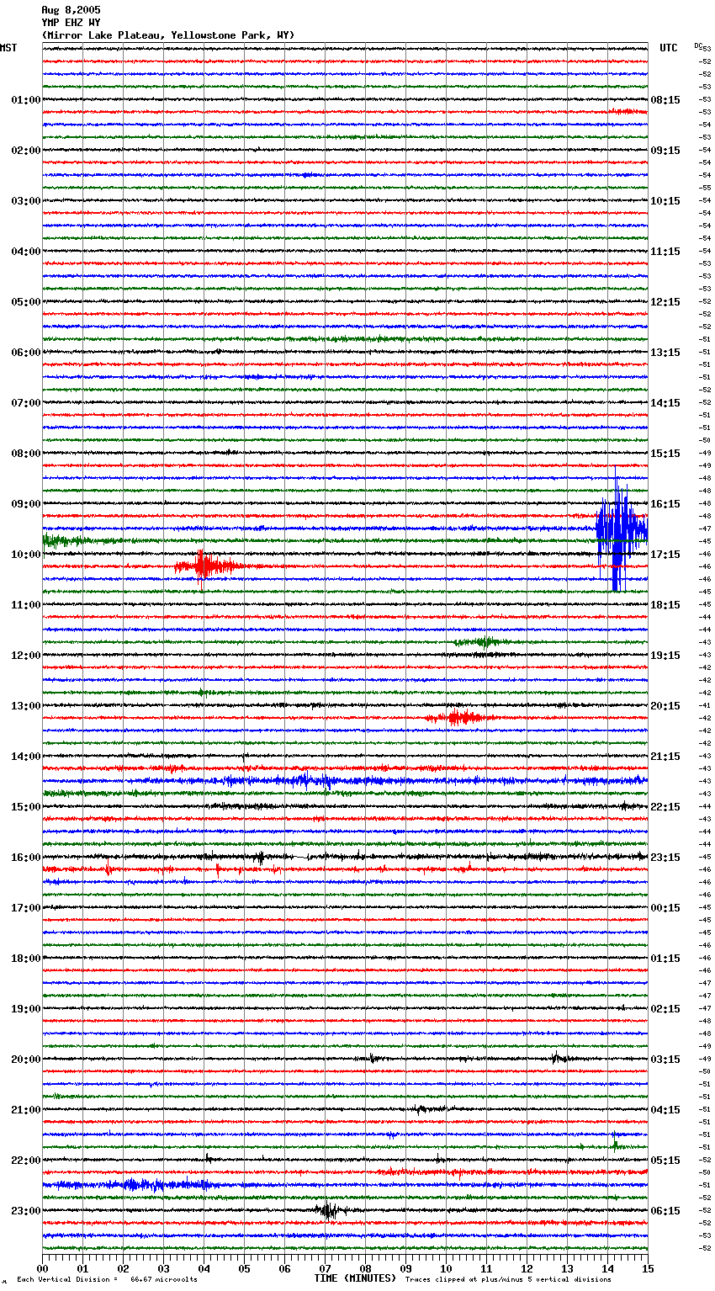715x1291 pixels.
Task: Select the 20:00 MST time label
Action: (25, 1060)
